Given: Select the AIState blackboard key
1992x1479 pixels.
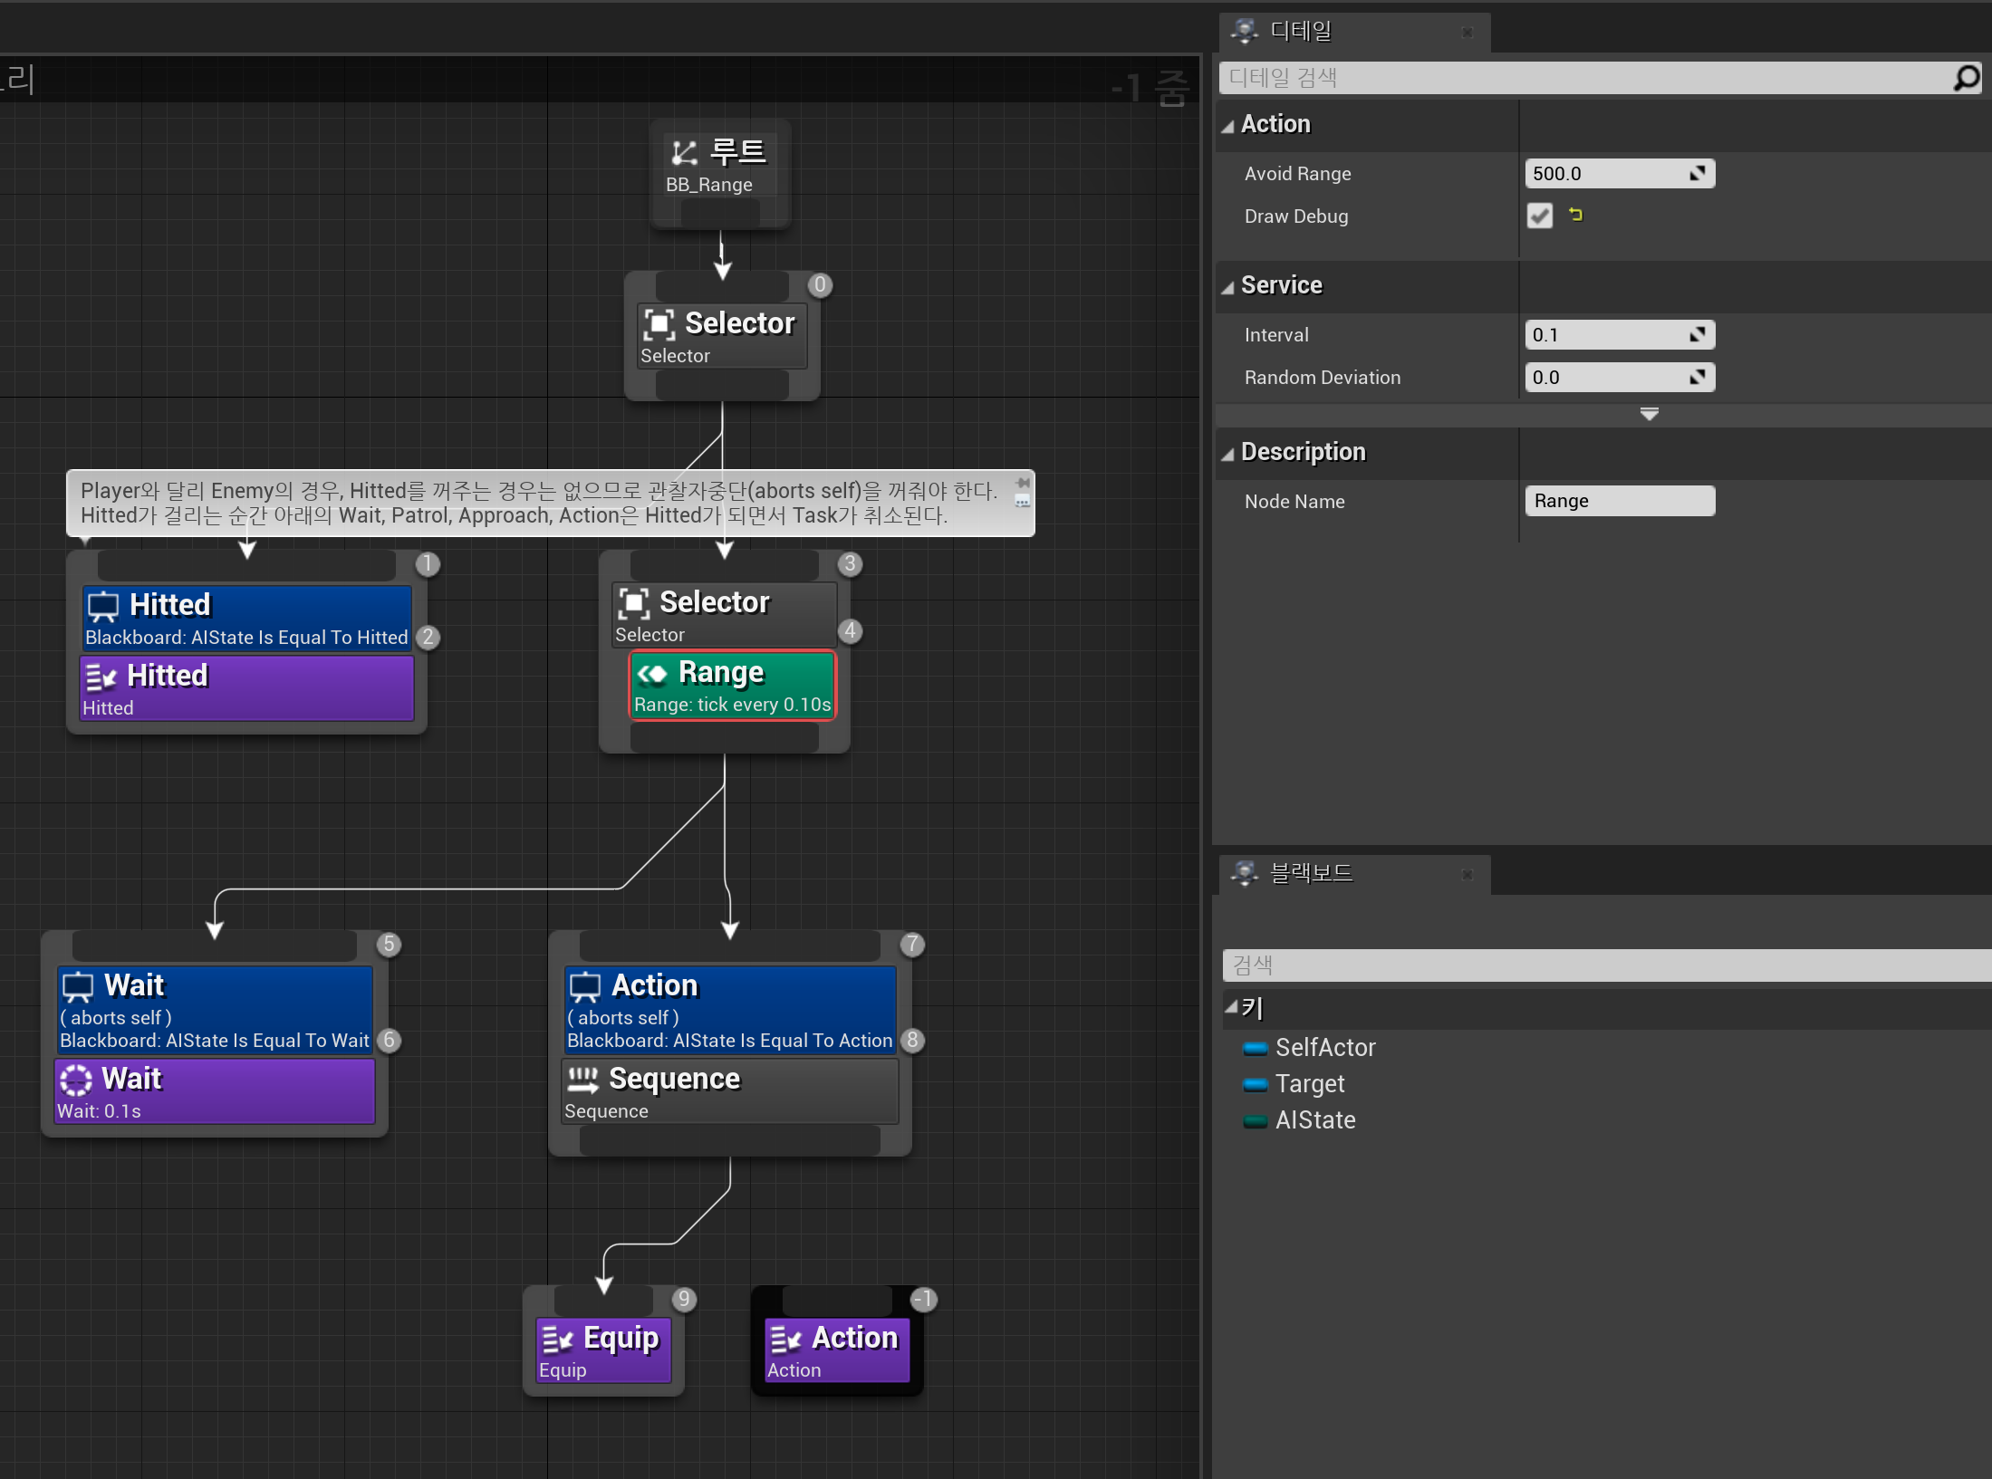Looking at the screenshot, I should point(1314,1120).
